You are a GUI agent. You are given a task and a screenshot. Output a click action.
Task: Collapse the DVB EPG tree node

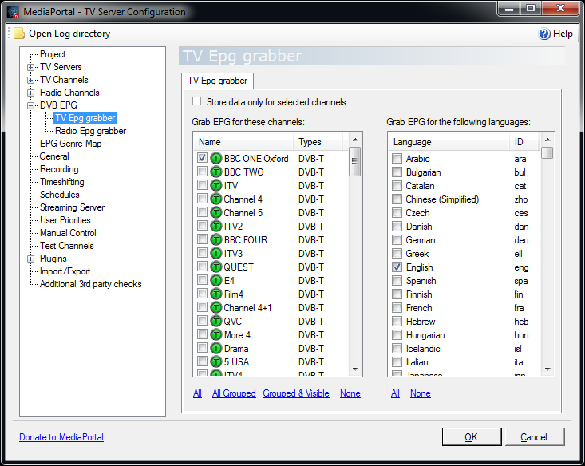[x=30, y=105]
